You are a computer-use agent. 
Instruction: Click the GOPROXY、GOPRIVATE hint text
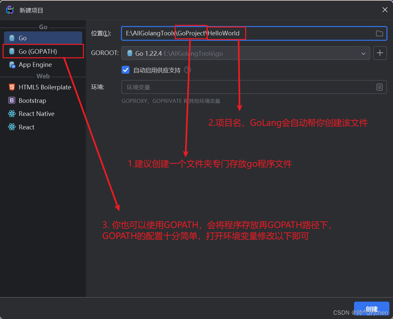(x=171, y=101)
